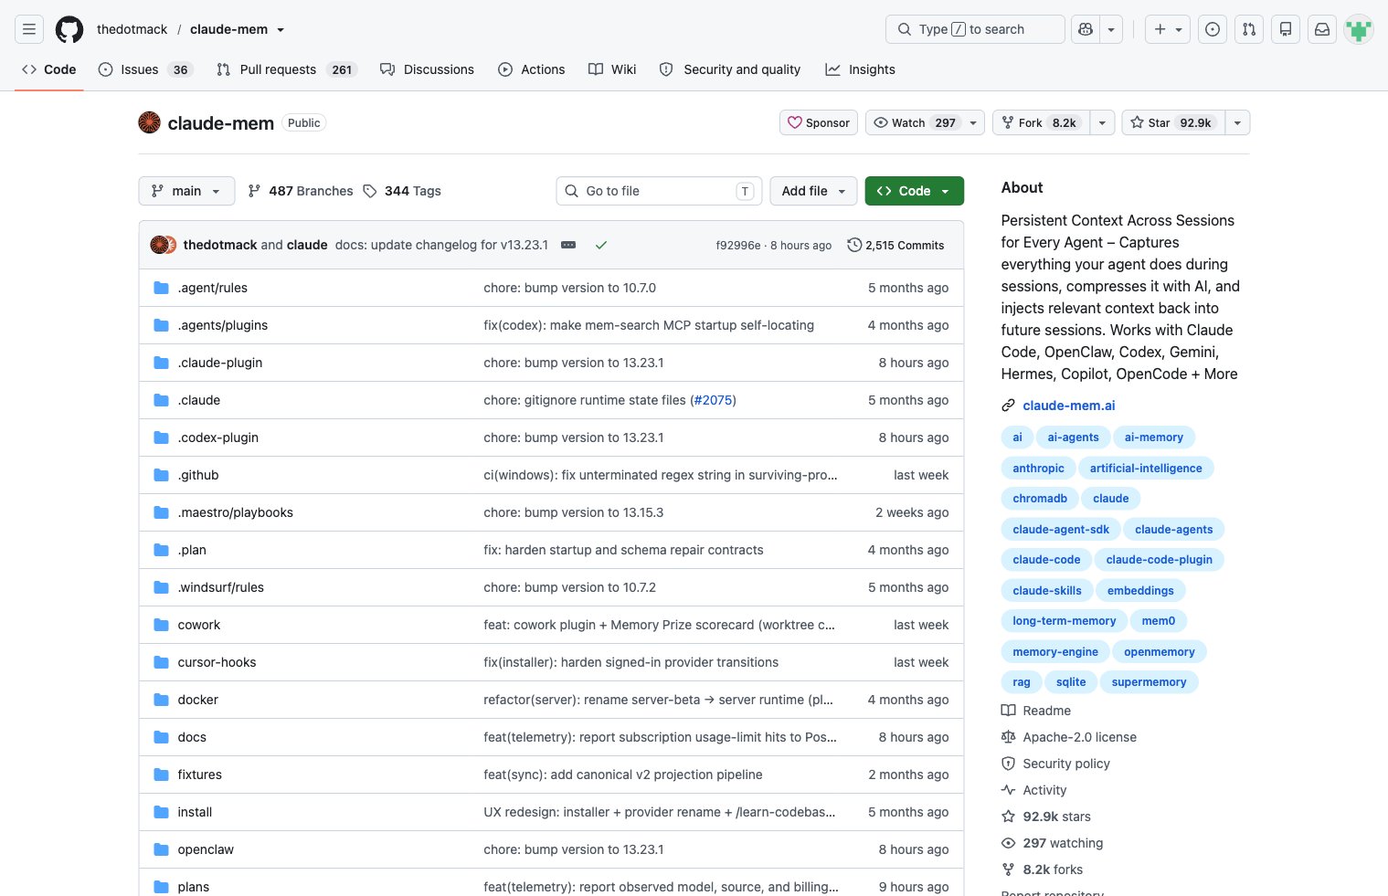1388x896 pixels.
Task: Click the eye icon beside 297 watching
Action: point(1008,843)
